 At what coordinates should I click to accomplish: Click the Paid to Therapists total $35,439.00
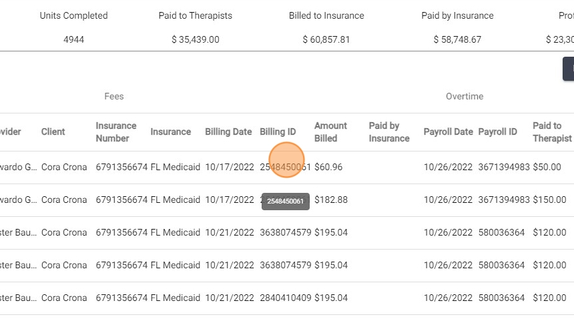[x=195, y=40]
